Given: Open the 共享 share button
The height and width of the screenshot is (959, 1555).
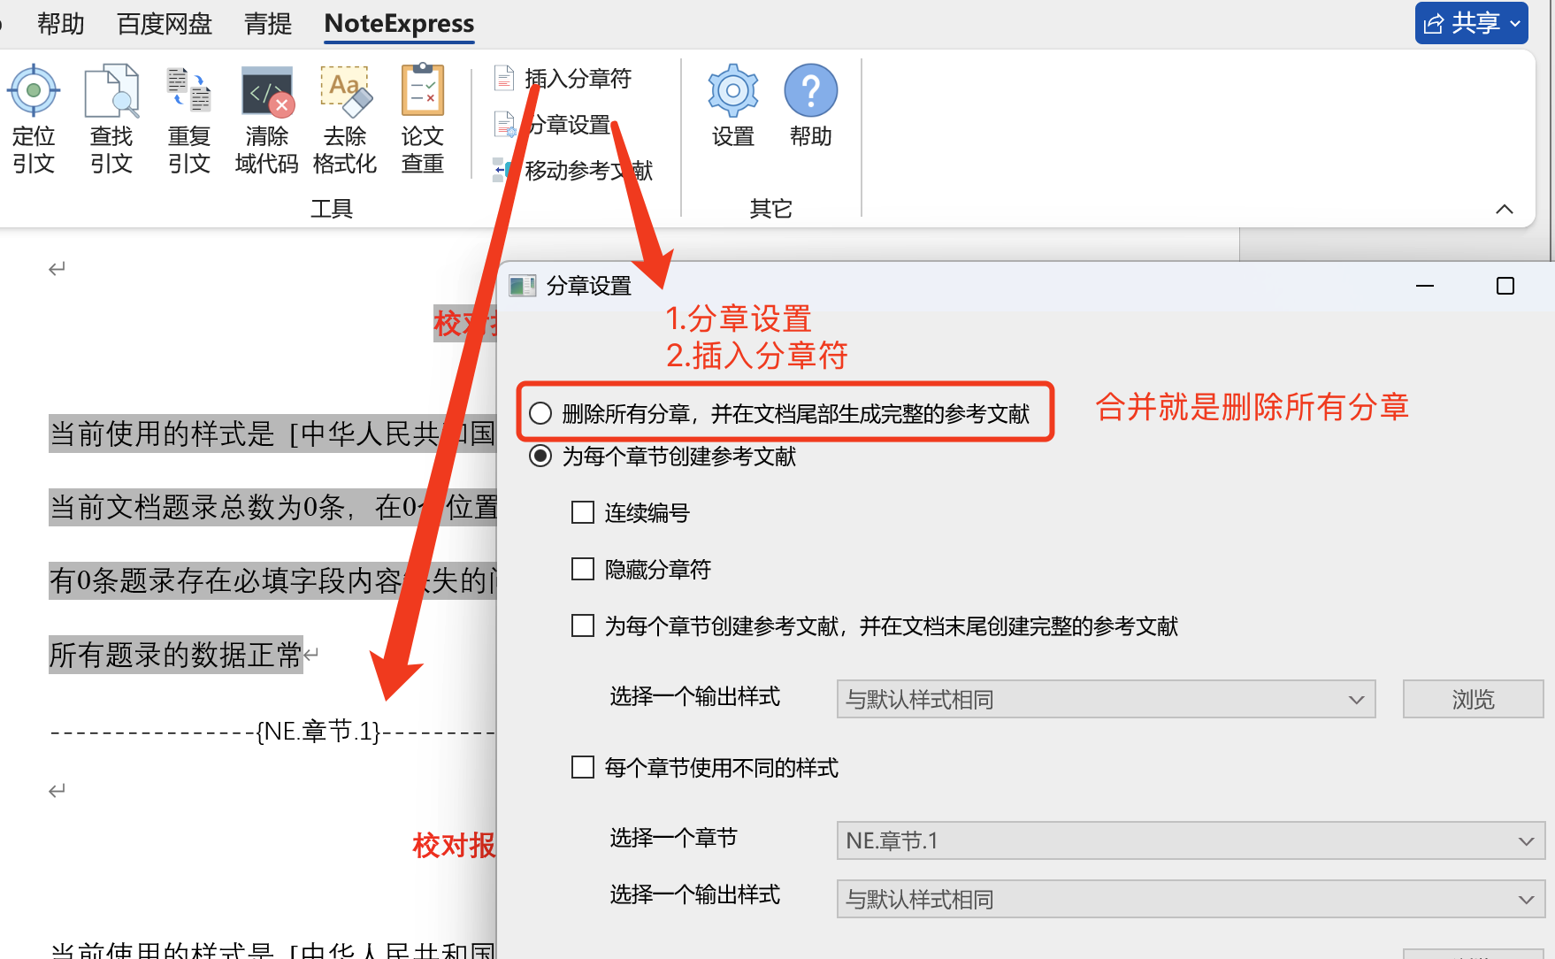Looking at the screenshot, I should pyautogui.click(x=1472, y=23).
